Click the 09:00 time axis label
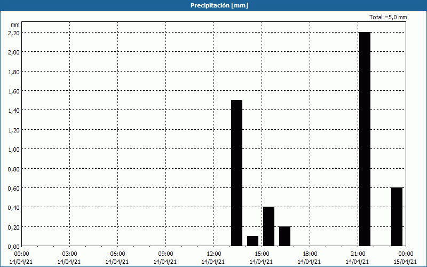 click(x=166, y=254)
